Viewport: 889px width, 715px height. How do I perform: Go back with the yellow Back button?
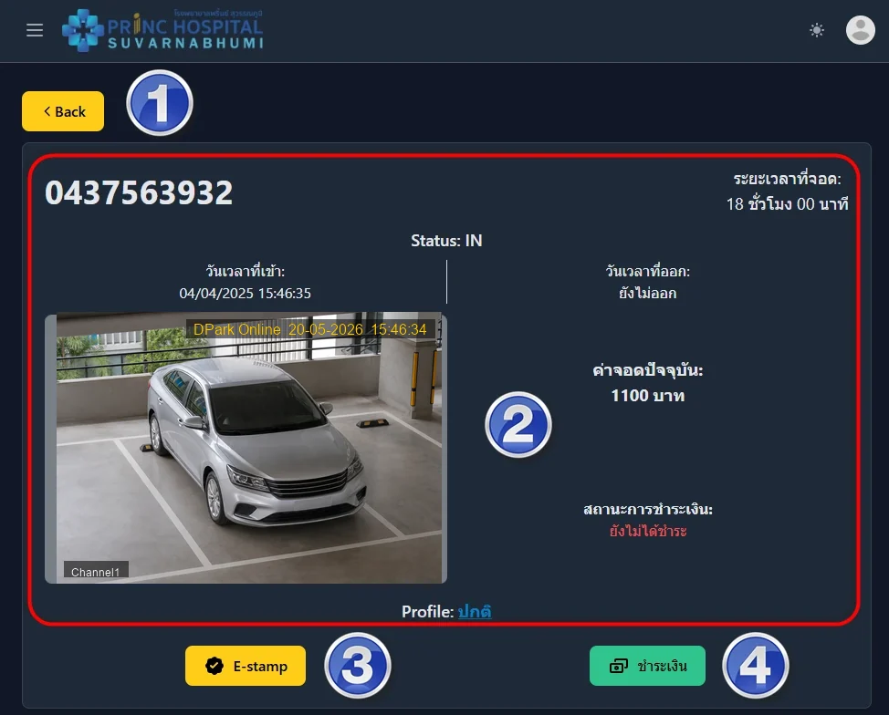pos(63,111)
